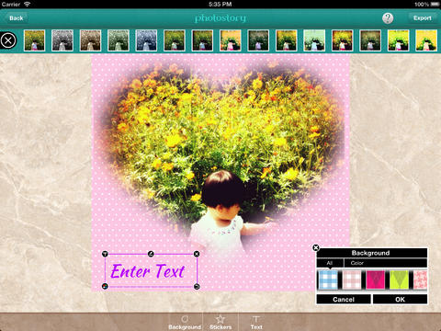The image size is (441, 331).
Task: Delete the Enter Text box with its X handle
Action: coord(197,254)
